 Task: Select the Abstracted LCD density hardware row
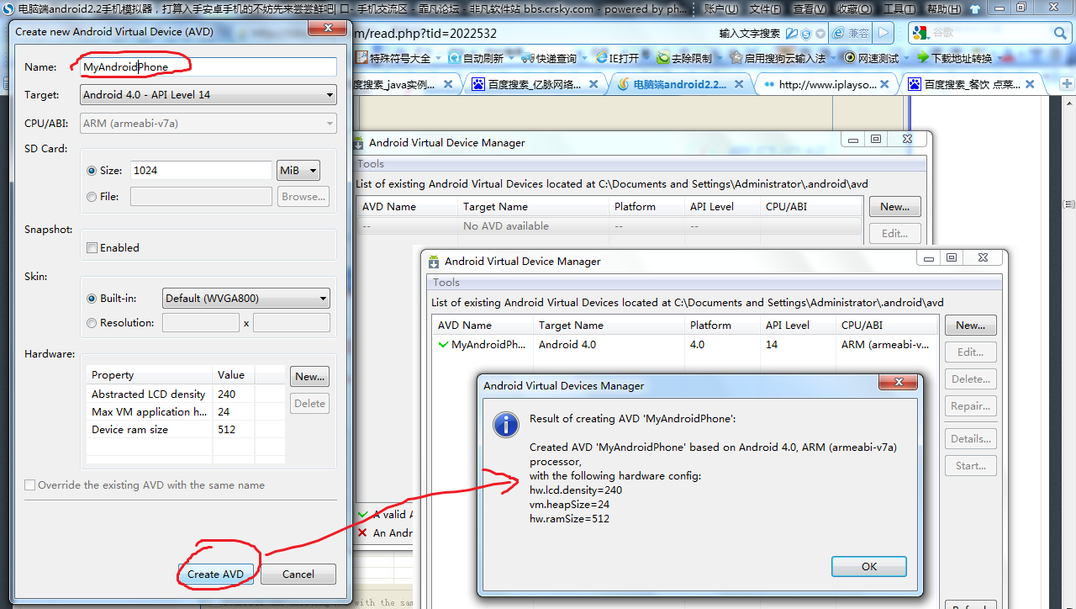(186, 395)
